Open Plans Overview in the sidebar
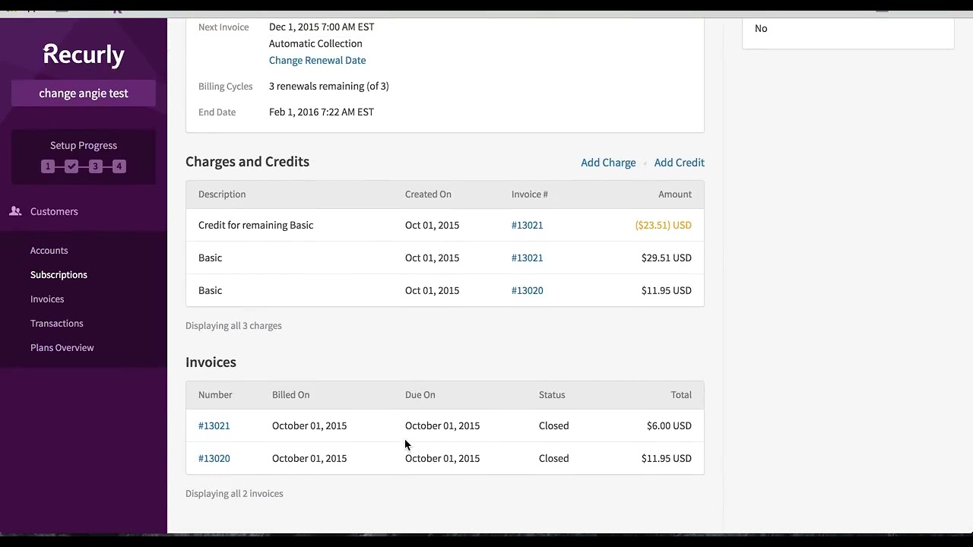Image resolution: width=973 pixels, height=547 pixels. pos(62,347)
